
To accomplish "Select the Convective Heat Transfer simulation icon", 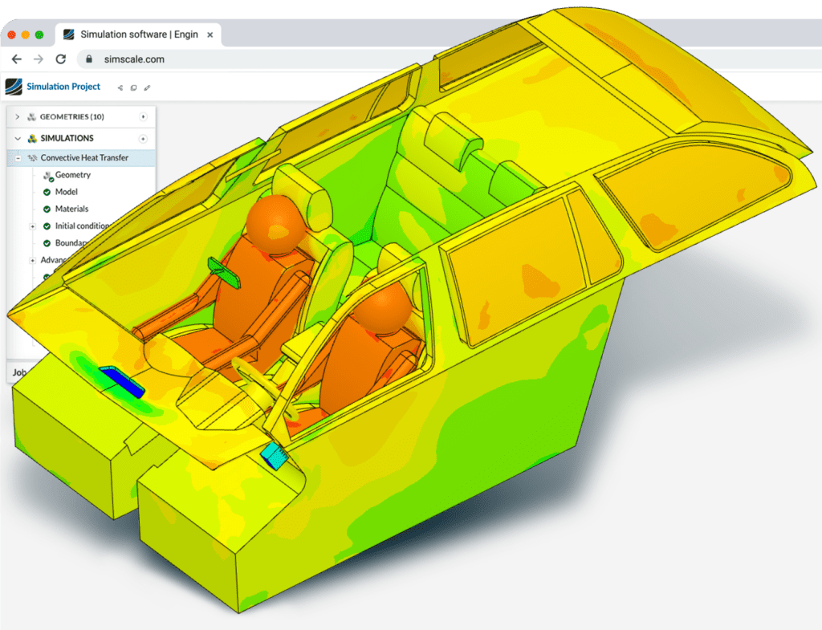I will pos(31,156).
